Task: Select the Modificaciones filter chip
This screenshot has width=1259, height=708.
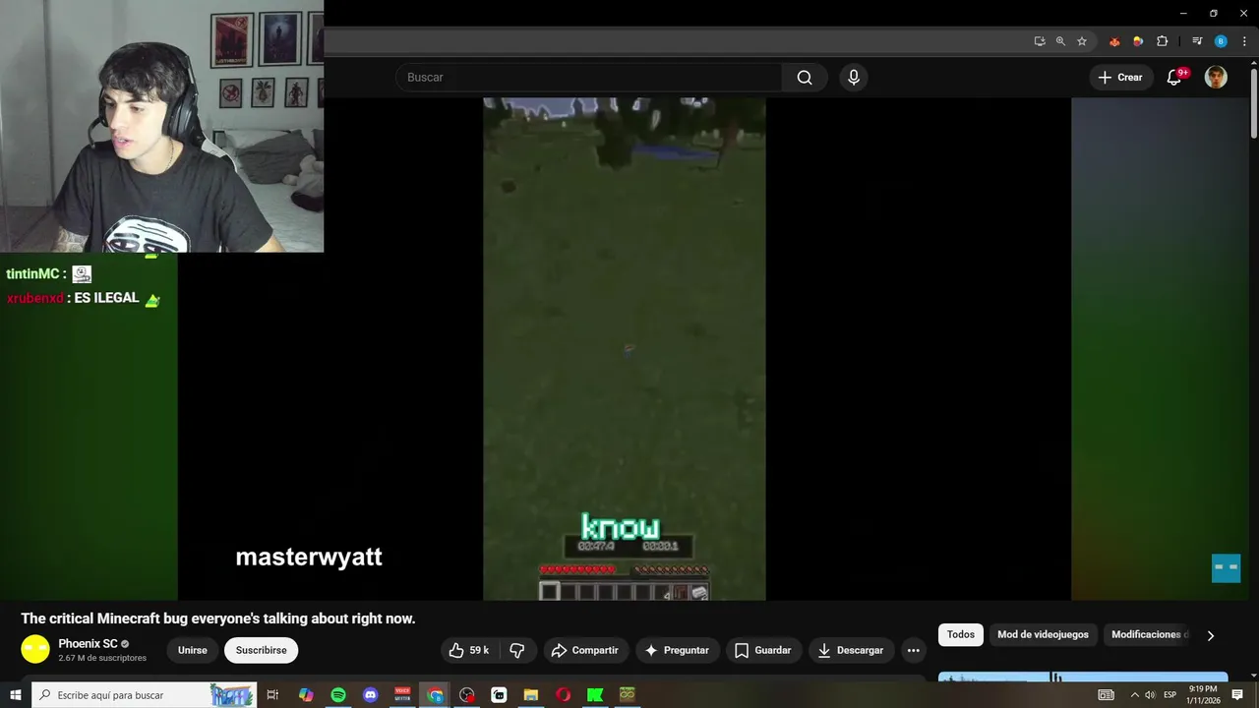Action: (x=1148, y=635)
